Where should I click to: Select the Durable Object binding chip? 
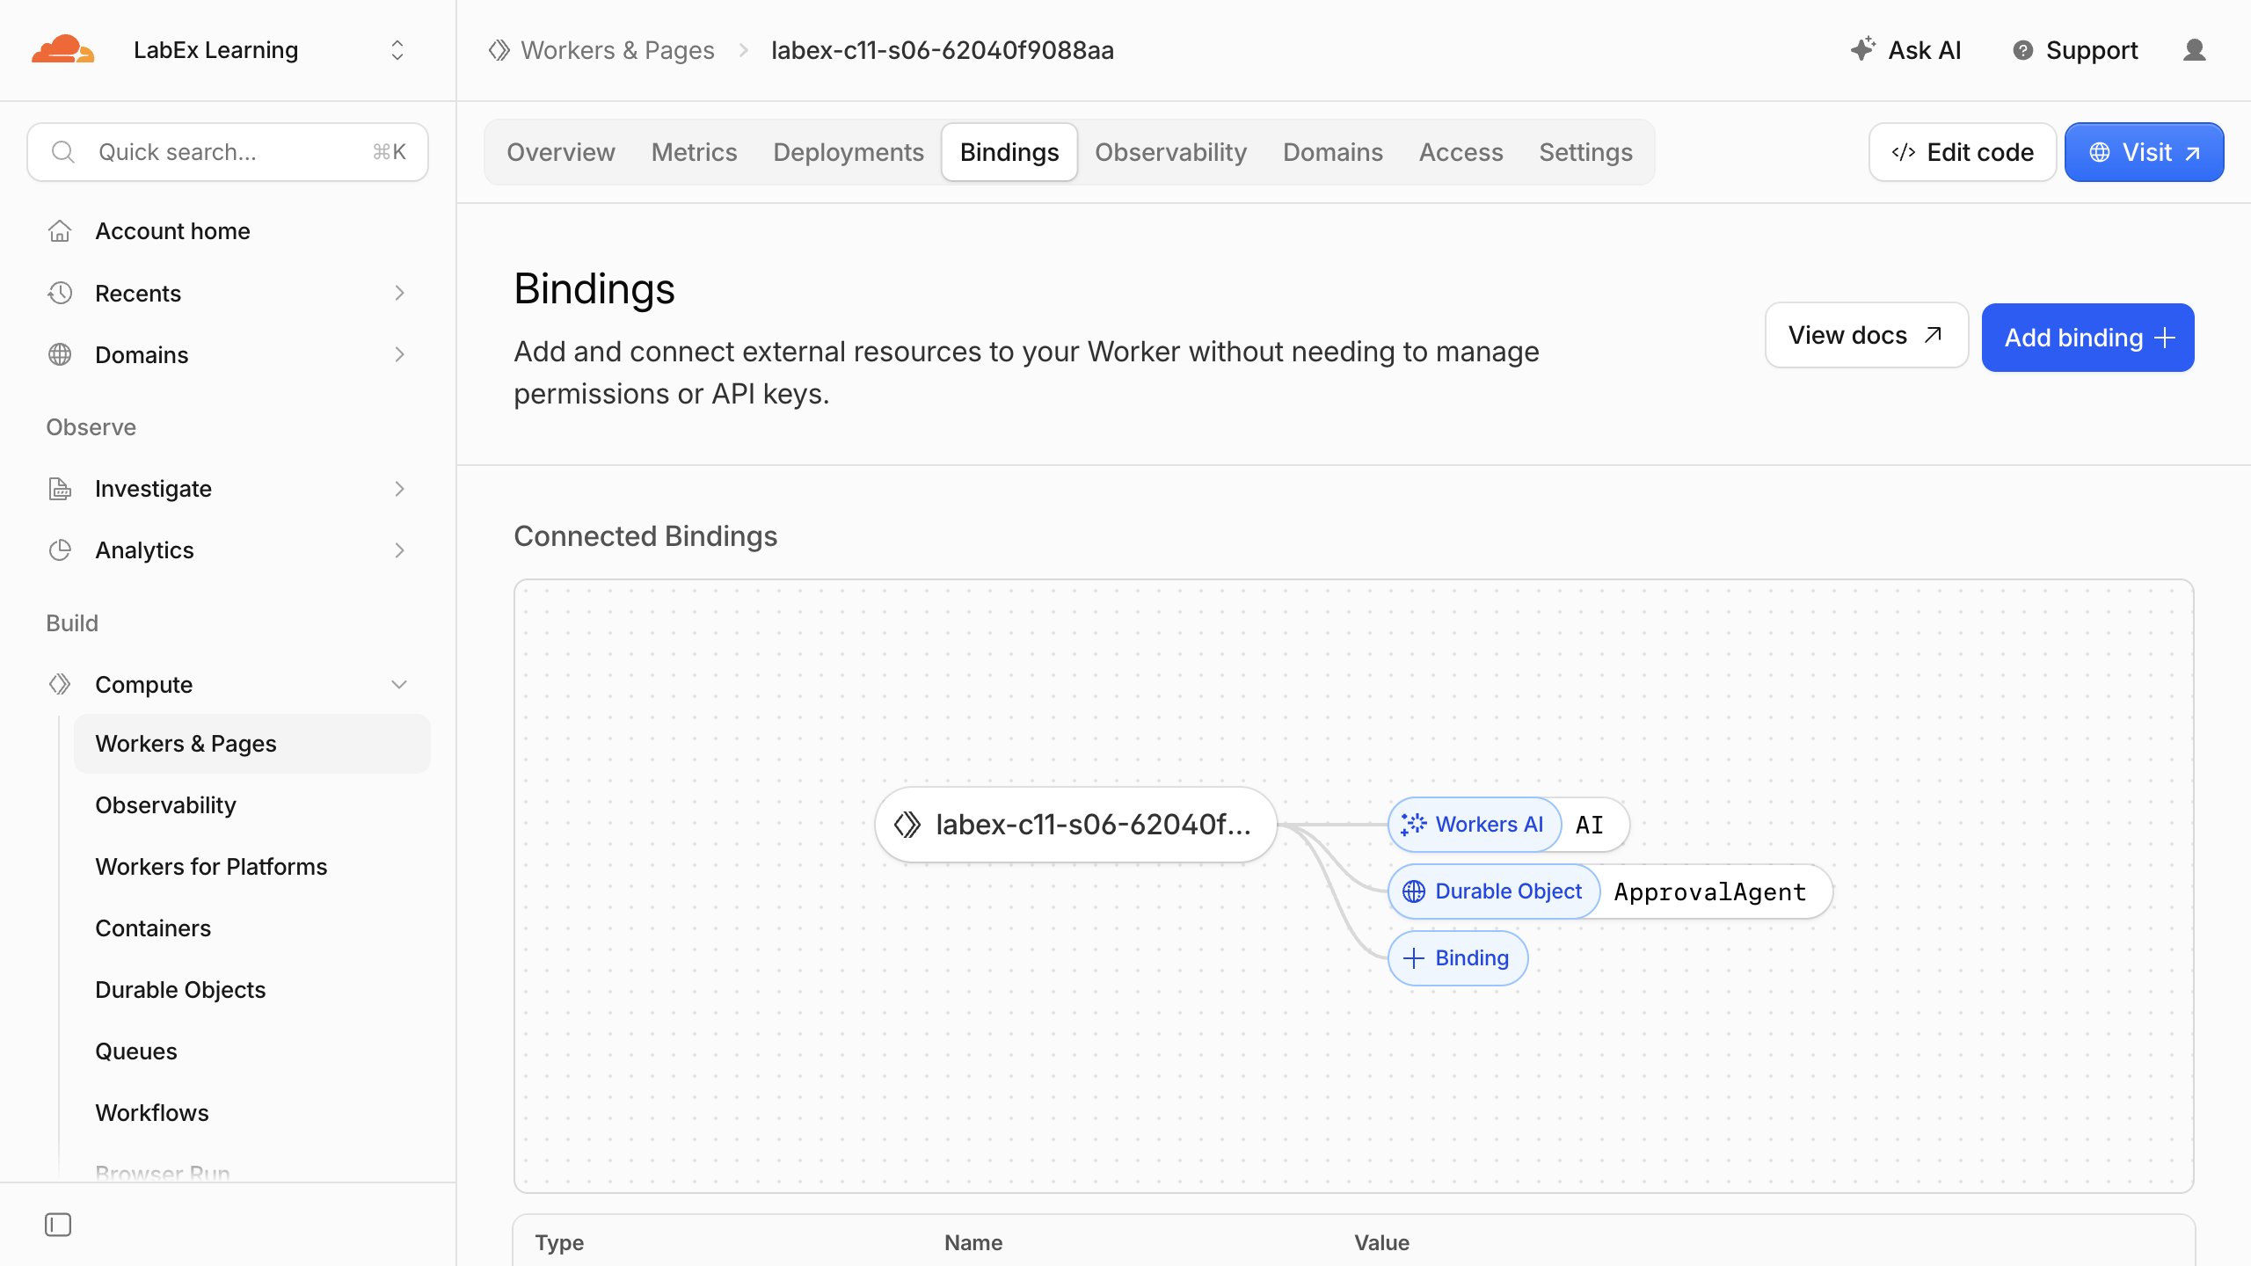1494,891
